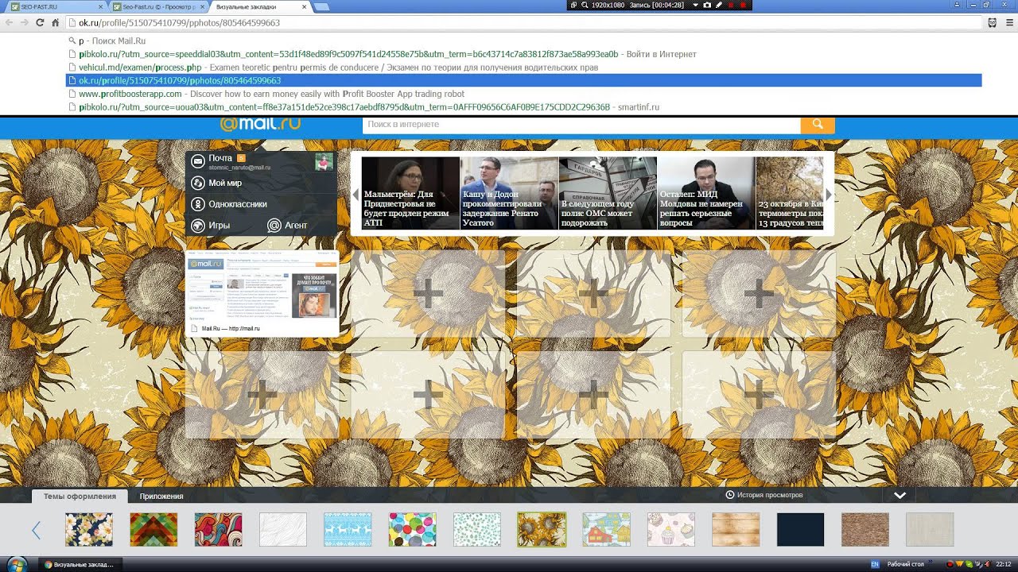Choose the colored circles theme swatch
The image size is (1018, 572).
pos(413,529)
